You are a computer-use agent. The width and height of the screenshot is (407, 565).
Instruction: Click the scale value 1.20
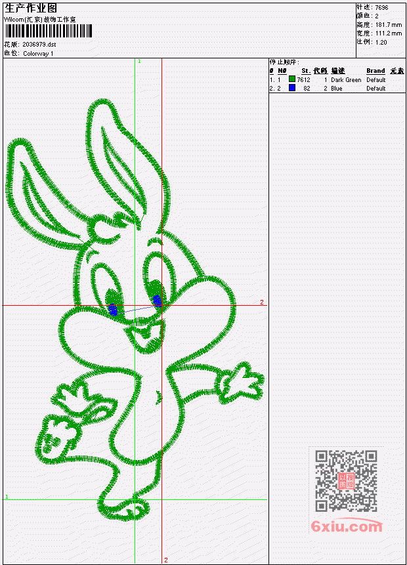(381, 42)
